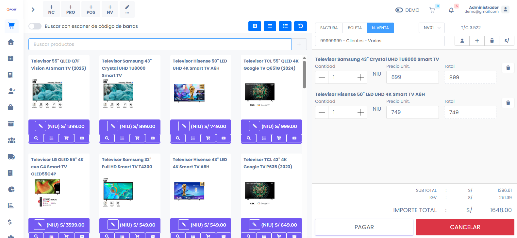Delete the Hisense 50" LED cart line
Viewport: 517px width, 238px height.
click(x=508, y=103)
